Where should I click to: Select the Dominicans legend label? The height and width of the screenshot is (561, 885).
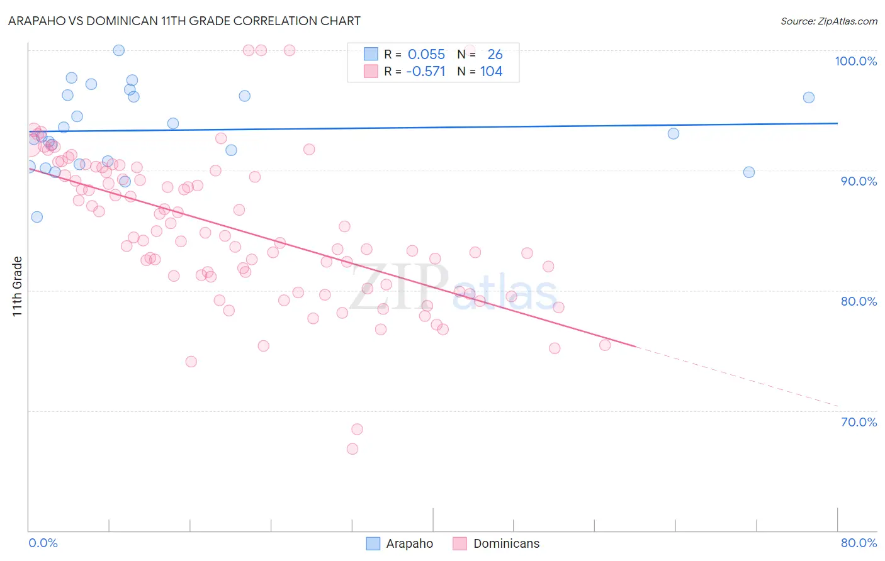point(507,543)
